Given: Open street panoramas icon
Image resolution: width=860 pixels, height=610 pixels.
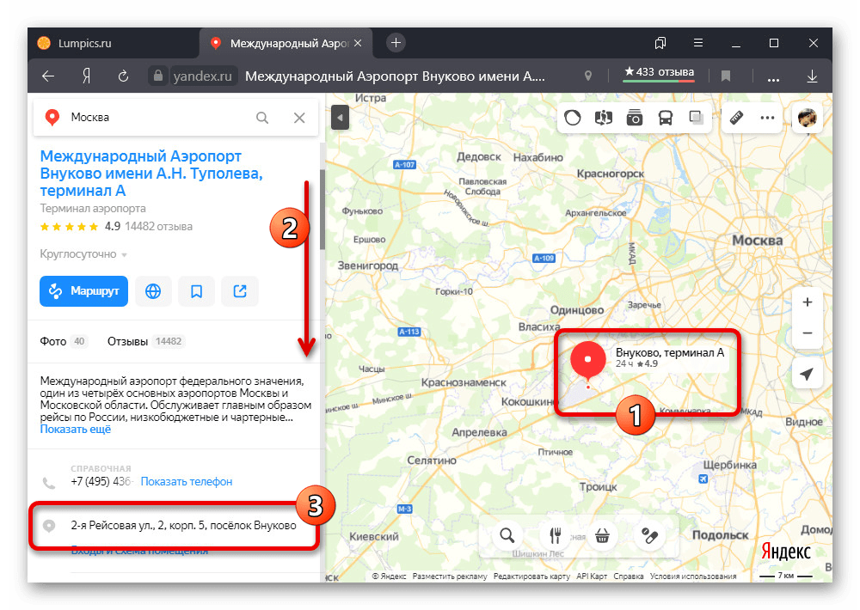Looking at the screenshot, I should pyautogui.click(x=604, y=118).
